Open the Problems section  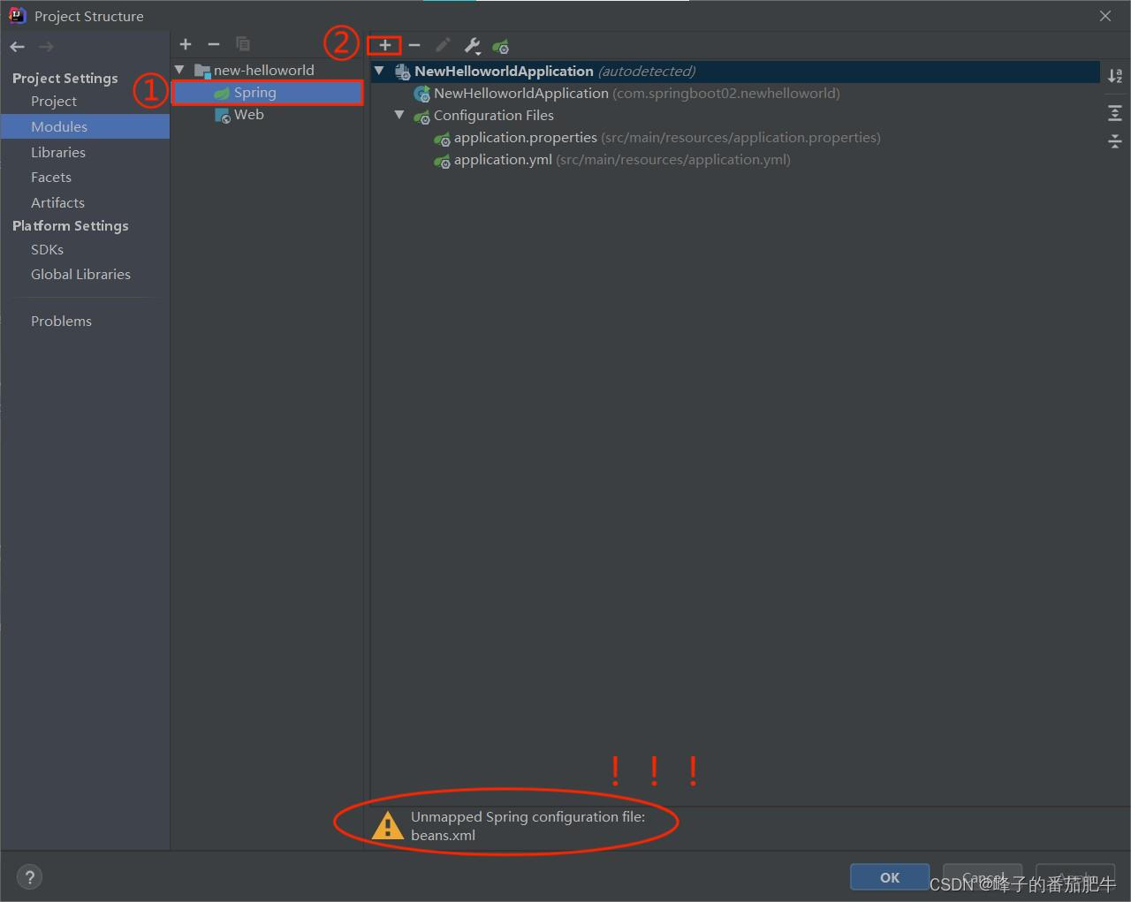61,321
